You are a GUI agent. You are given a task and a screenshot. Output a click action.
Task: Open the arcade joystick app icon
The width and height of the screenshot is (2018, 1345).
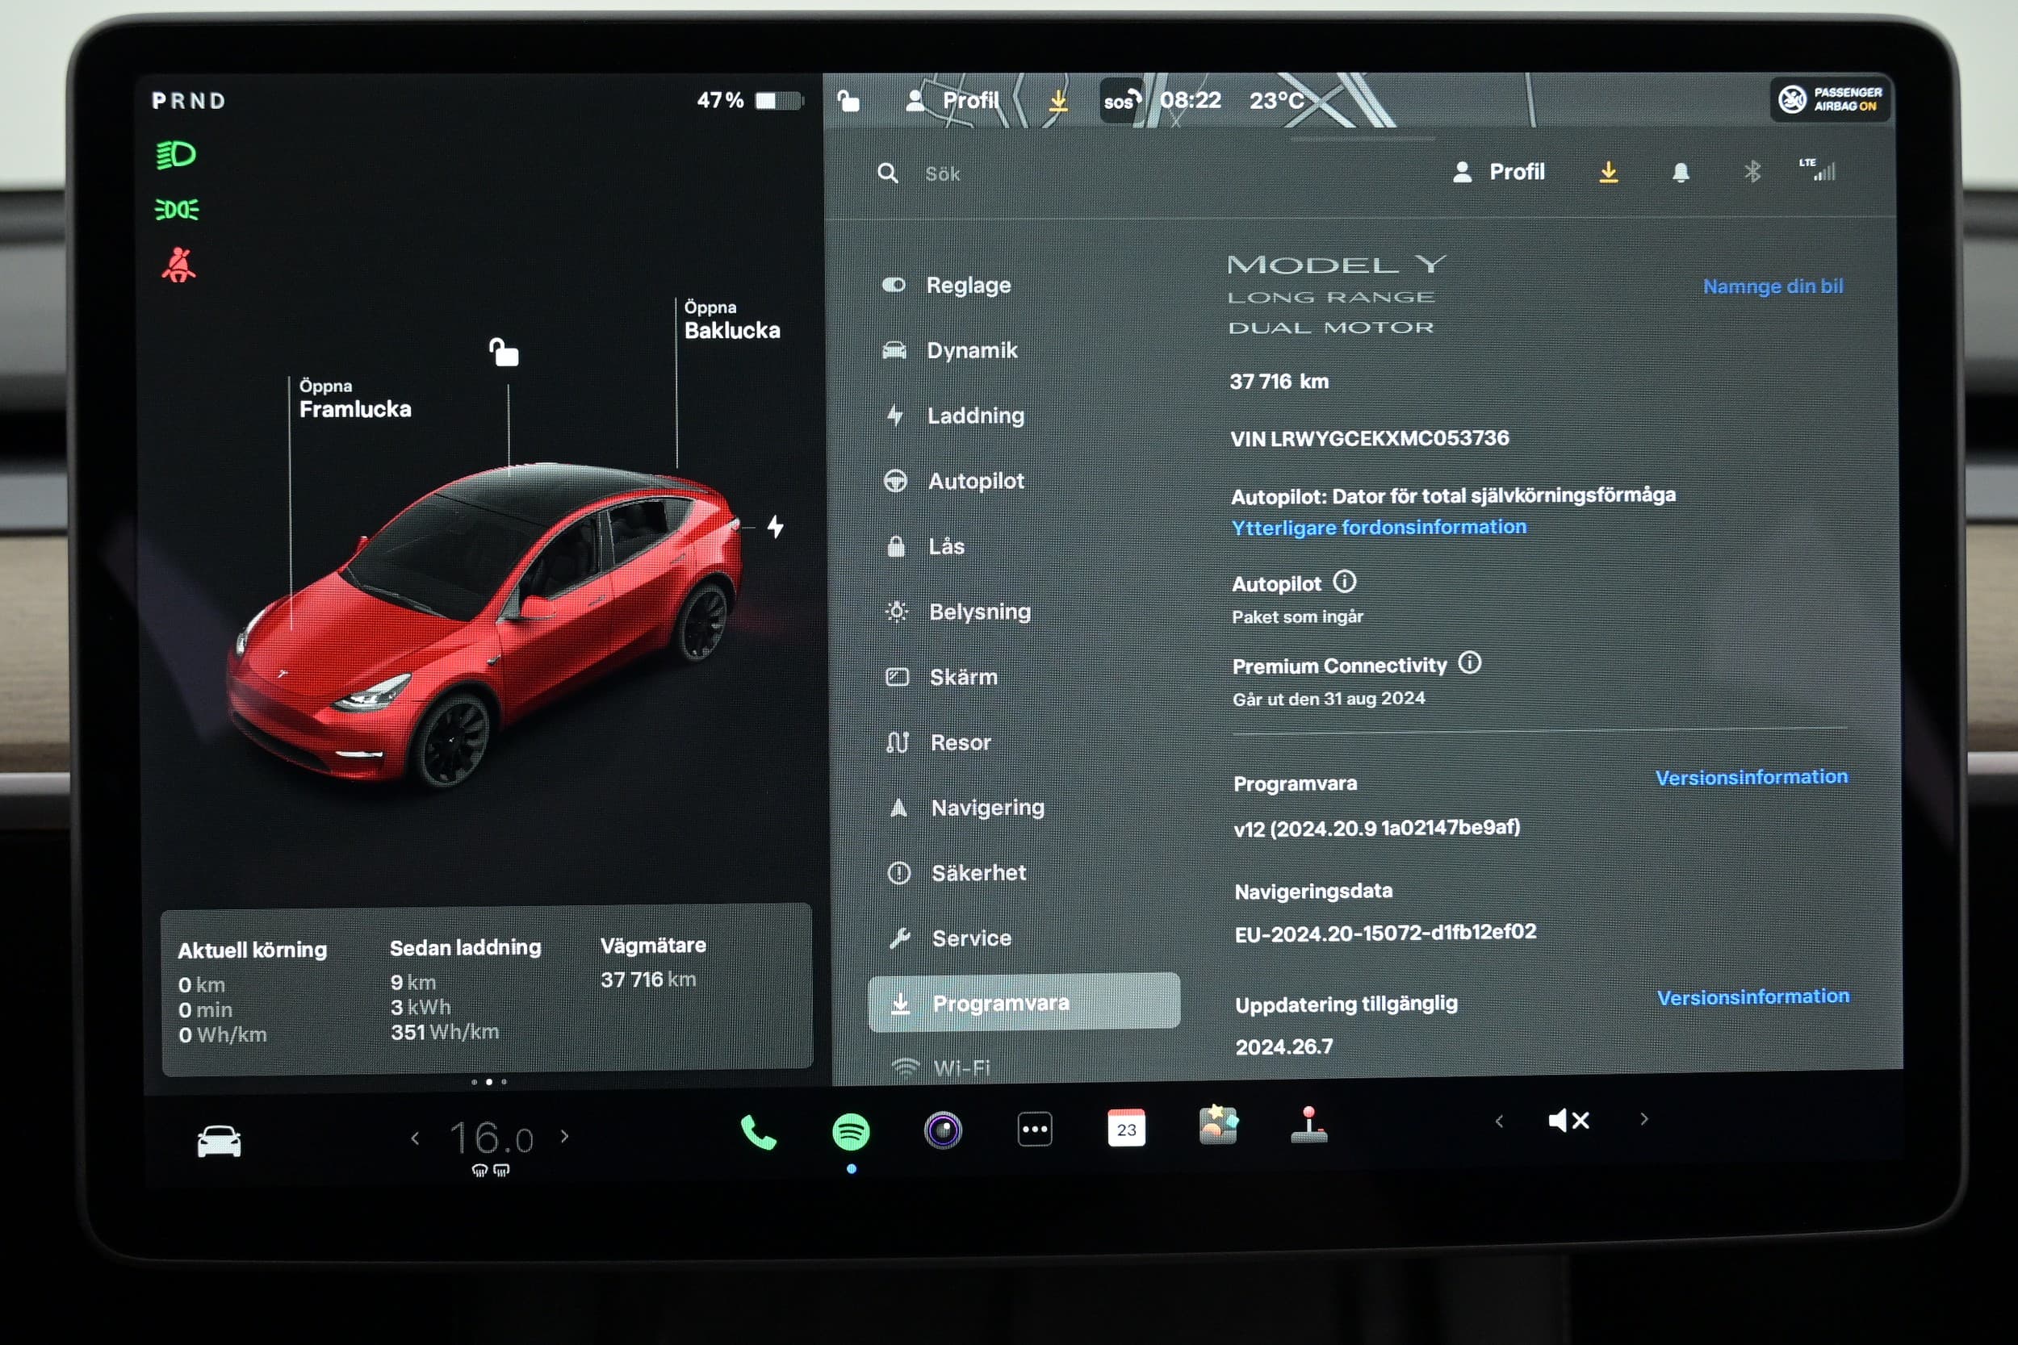[x=1308, y=1125]
